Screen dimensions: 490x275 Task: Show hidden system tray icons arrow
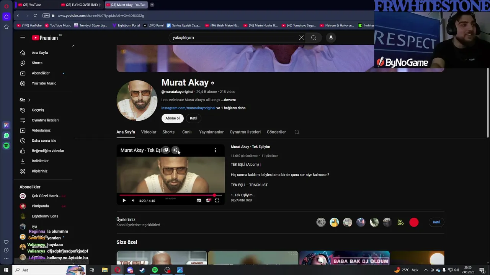click(426, 270)
